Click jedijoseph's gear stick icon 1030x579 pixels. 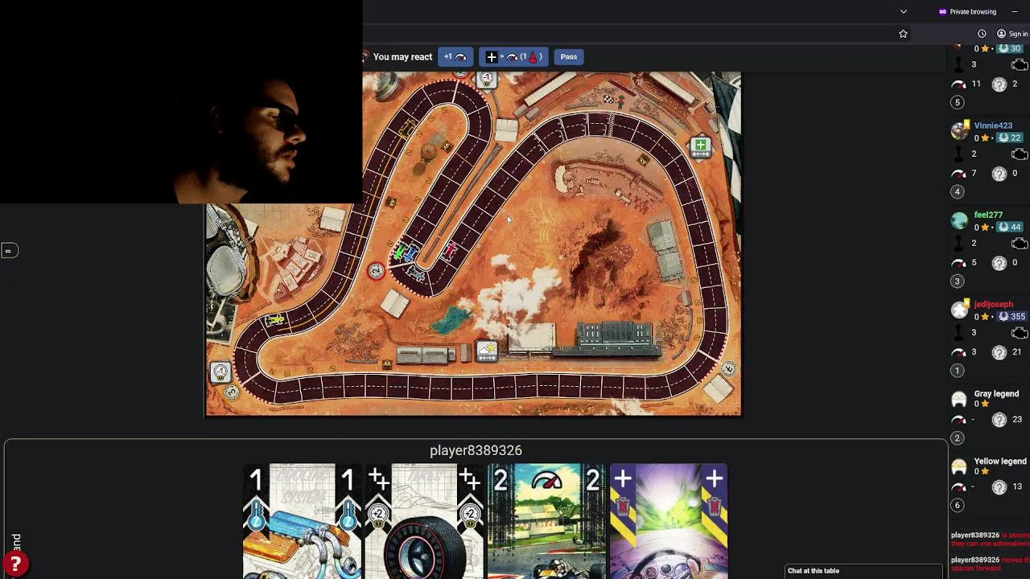pyautogui.click(x=958, y=332)
